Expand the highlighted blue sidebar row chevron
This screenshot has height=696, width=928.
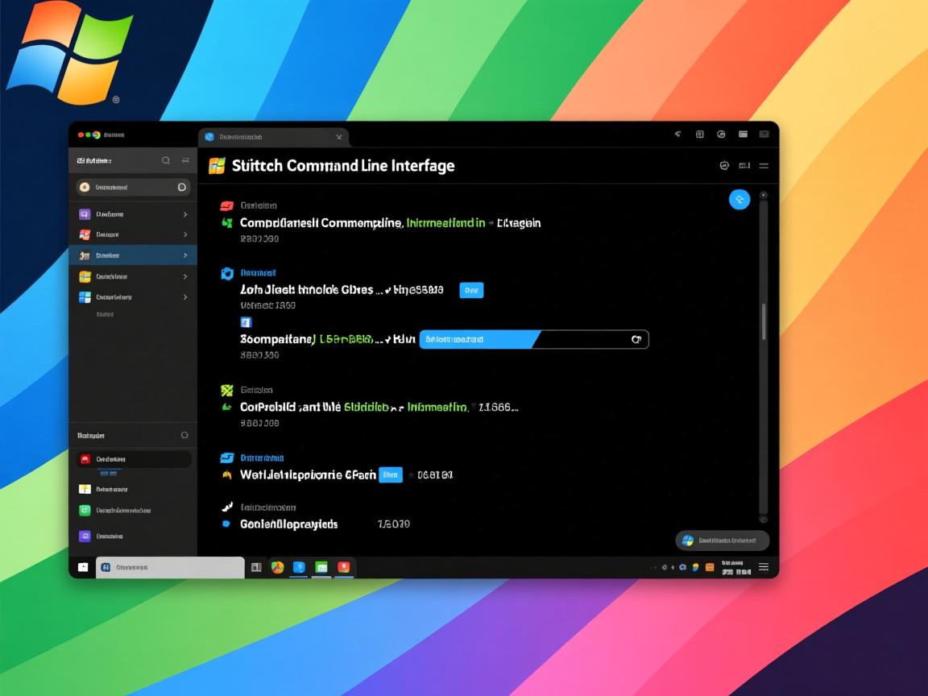tap(185, 255)
